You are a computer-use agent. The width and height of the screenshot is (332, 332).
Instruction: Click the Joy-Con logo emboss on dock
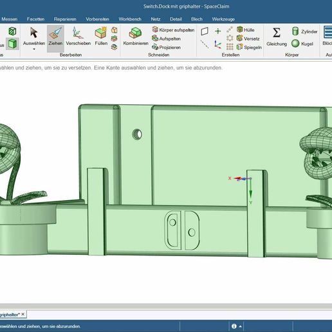[x=182, y=230]
